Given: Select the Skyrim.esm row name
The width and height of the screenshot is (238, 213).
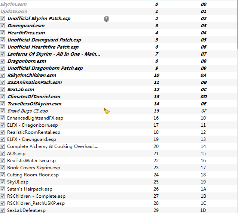Looking at the screenshot, I should tap(13, 4).
